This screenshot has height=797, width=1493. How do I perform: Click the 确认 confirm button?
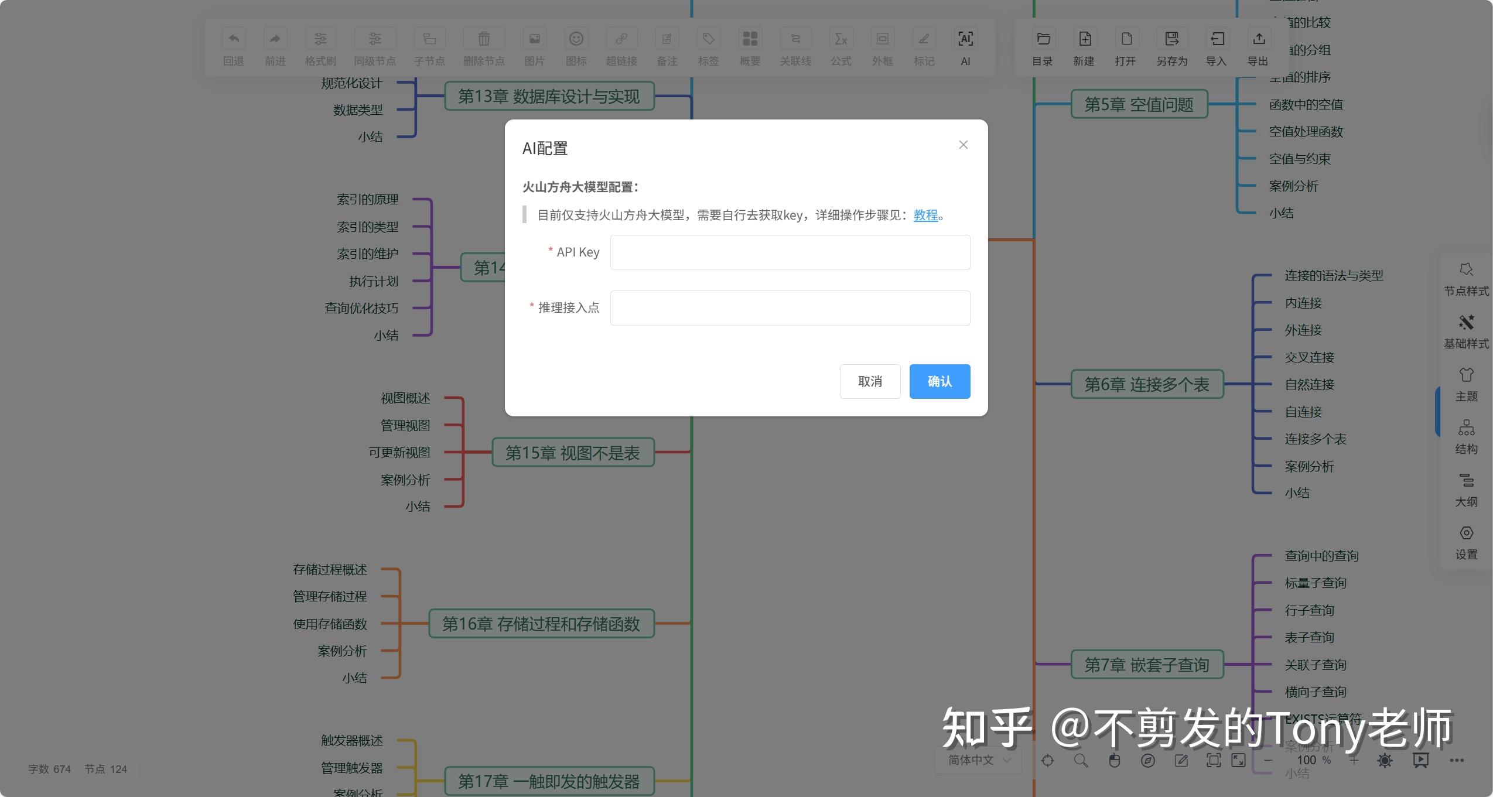click(938, 381)
